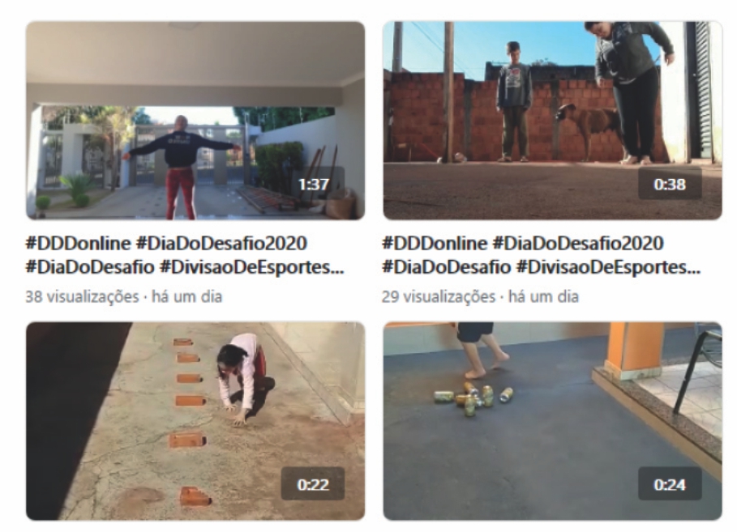Open the video with two people and dog
Viewport: 737px width, 532px height.
point(552,120)
